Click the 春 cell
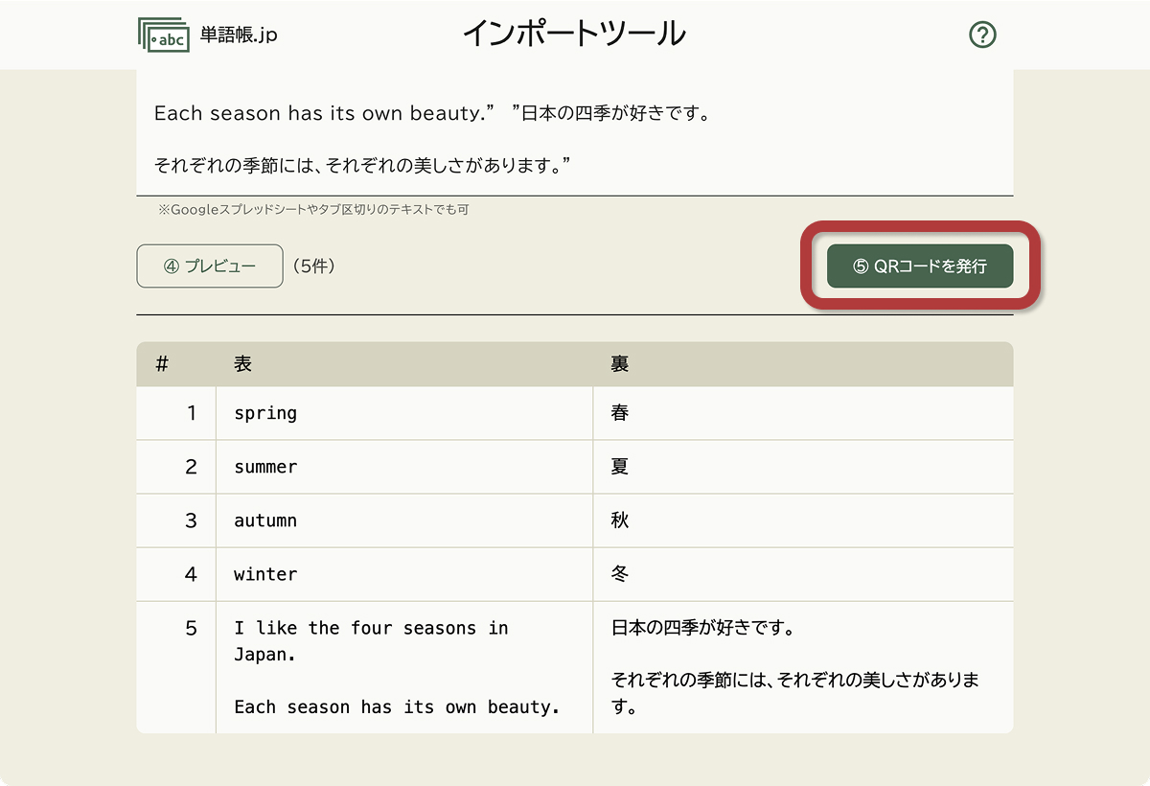 pyautogui.click(x=619, y=413)
